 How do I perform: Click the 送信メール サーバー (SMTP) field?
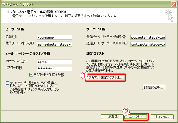(x=148, y=44)
